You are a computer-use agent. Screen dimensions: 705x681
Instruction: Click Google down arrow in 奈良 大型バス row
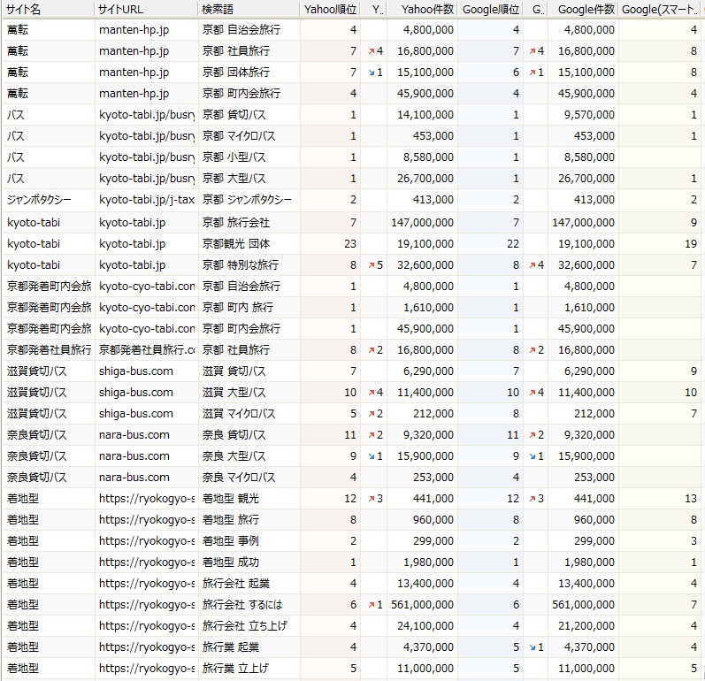pyautogui.click(x=531, y=455)
